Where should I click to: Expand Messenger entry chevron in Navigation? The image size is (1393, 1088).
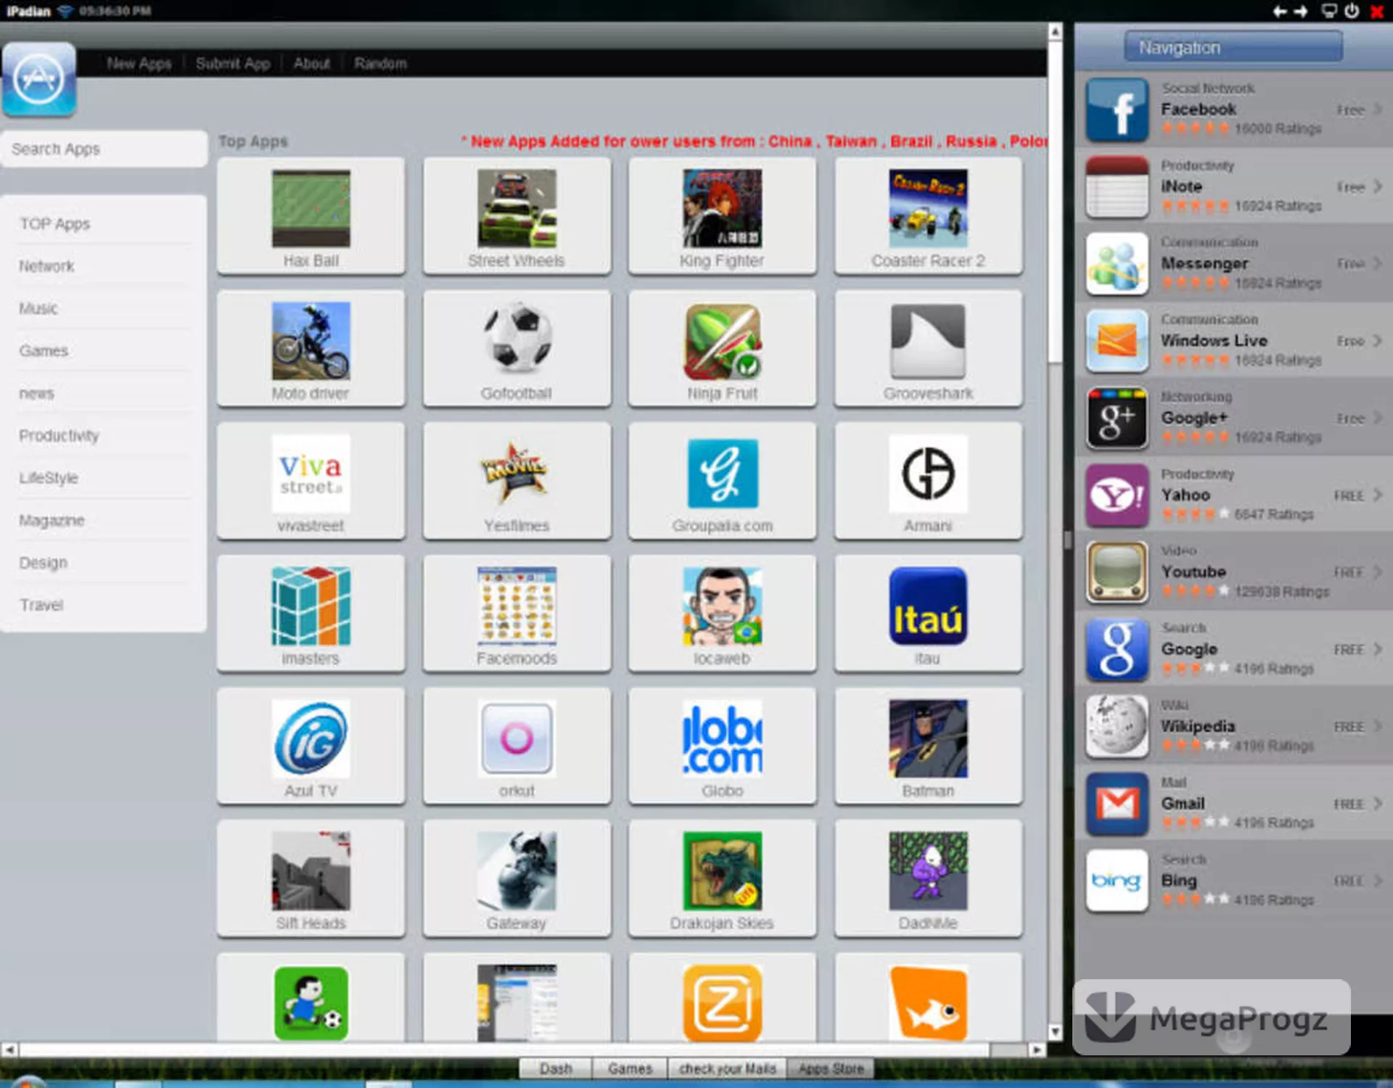(x=1377, y=263)
